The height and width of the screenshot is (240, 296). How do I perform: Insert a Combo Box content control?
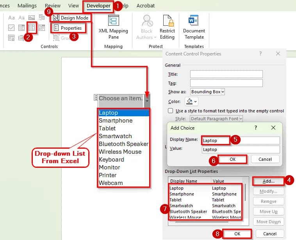point(21,28)
